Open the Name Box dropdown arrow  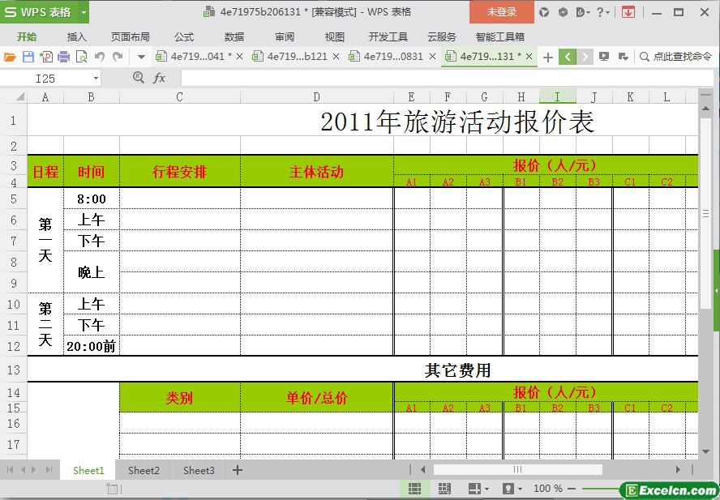click(96, 79)
